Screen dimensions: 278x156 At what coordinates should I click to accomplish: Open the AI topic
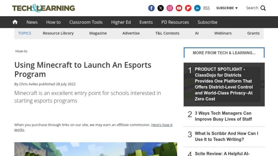click(x=197, y=33)
